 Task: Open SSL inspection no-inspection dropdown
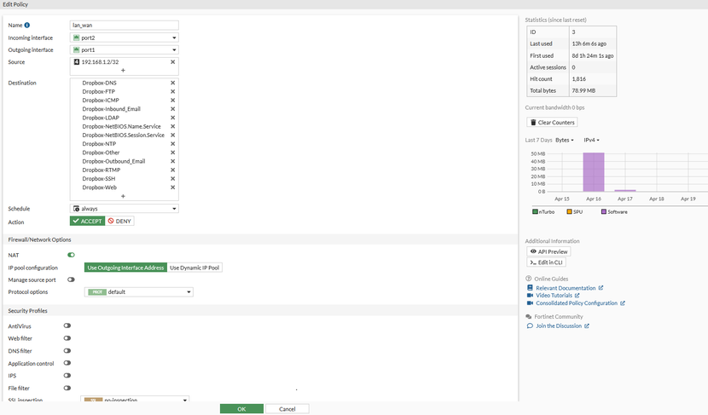tap(135, 399)
